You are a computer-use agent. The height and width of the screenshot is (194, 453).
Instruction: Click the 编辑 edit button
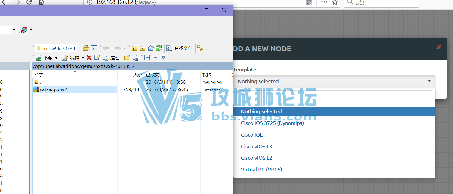71,58
